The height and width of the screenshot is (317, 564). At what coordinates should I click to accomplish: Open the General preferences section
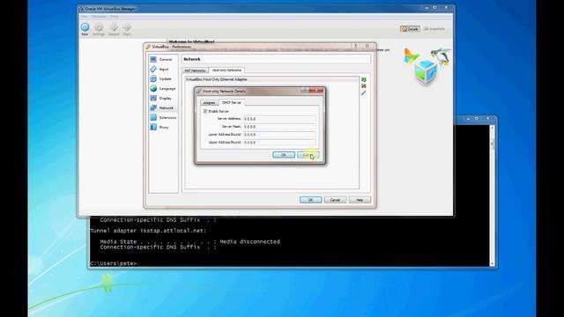click(x=161, y=59)
